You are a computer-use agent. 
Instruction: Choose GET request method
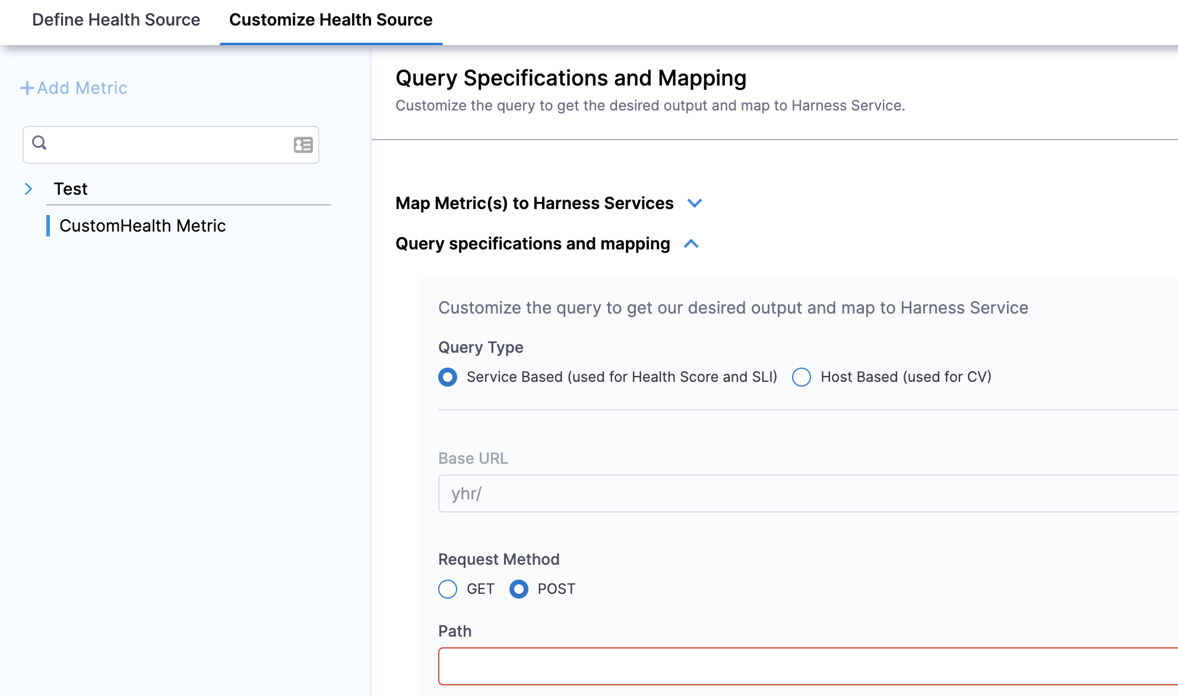pyautogui.click(x=448, y=589)
